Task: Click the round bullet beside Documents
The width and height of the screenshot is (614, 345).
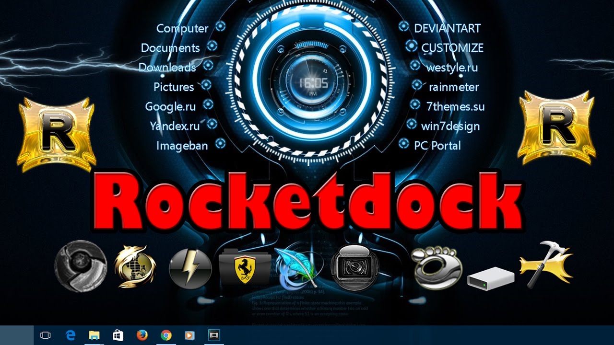Action: [212, 46]
